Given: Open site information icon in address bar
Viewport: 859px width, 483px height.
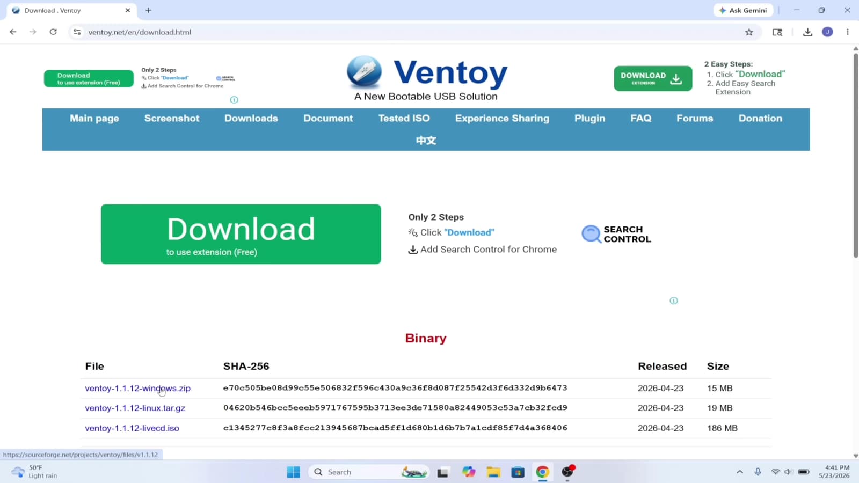Looking at the screenshot, I should point(77,32).
